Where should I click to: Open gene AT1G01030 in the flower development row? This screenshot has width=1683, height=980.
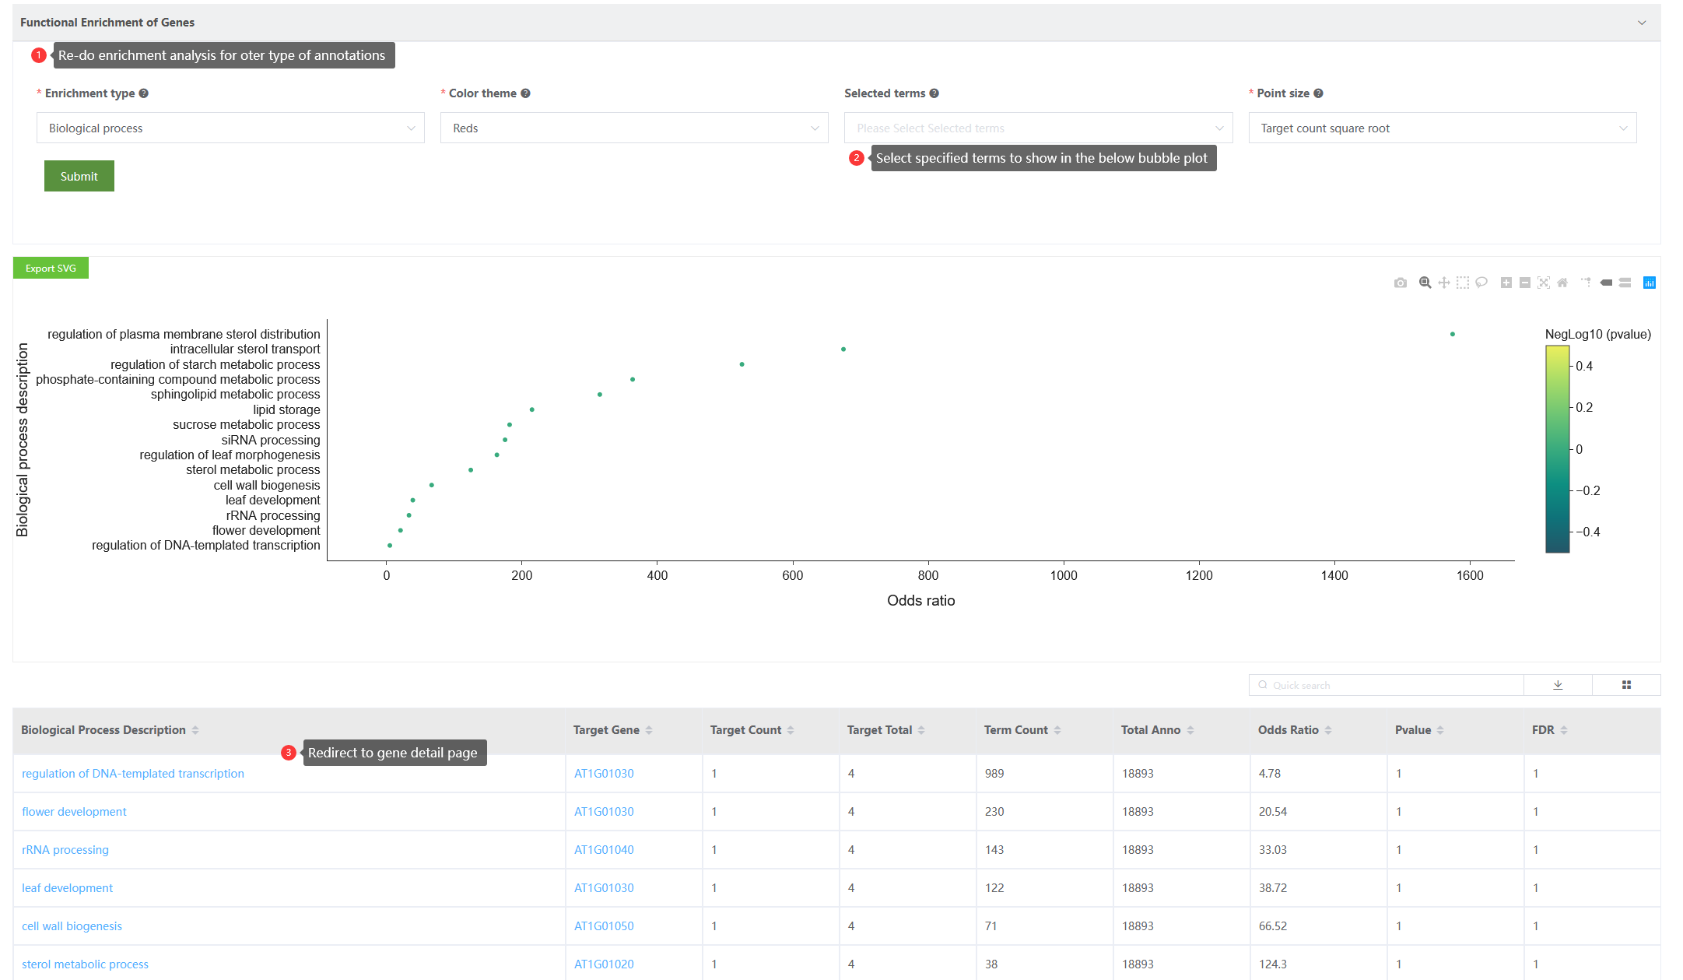(x=604, y=812)
